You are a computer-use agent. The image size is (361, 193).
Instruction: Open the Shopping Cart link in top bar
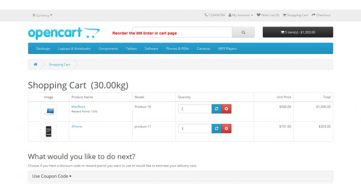pos(295,15)
